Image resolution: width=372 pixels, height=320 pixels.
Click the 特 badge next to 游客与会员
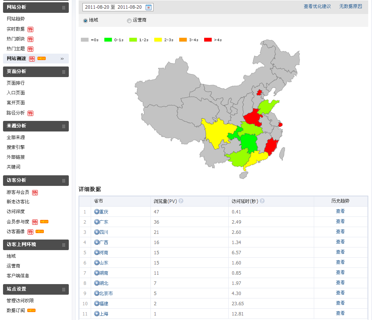35,192
